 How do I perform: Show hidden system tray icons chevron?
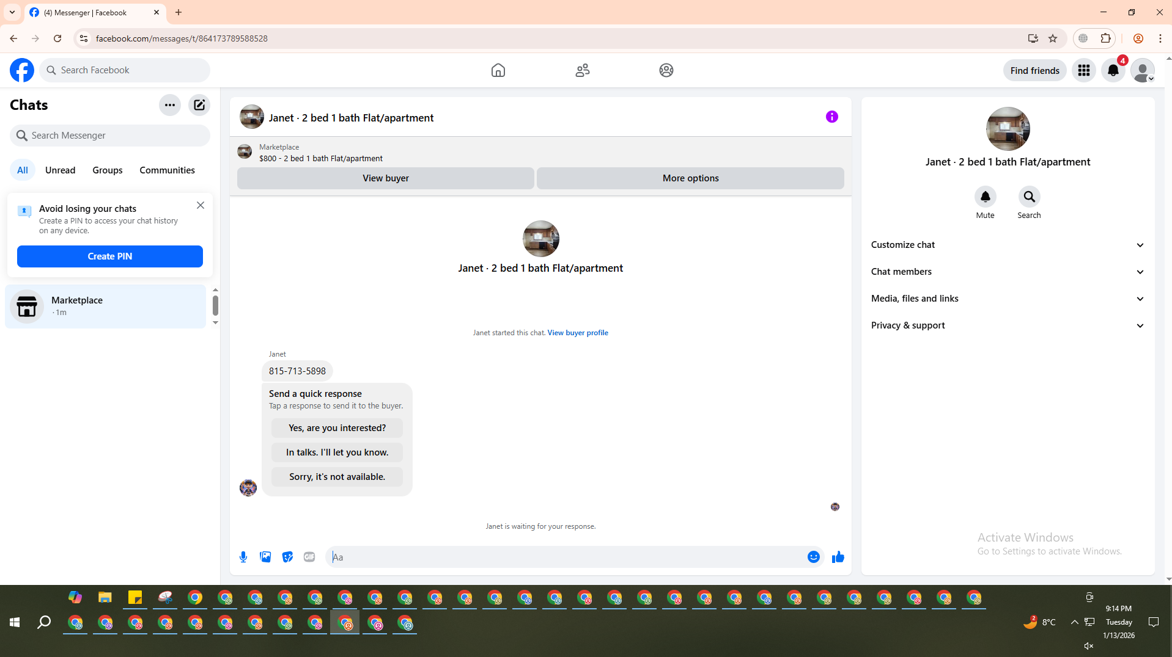click(x=1074, y=622)
